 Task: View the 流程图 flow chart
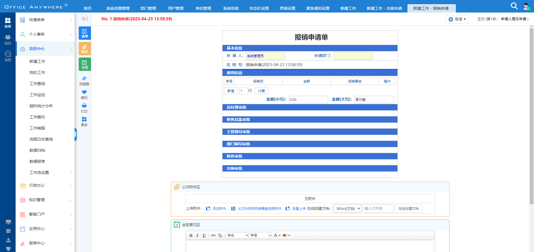tap(84, 81)
